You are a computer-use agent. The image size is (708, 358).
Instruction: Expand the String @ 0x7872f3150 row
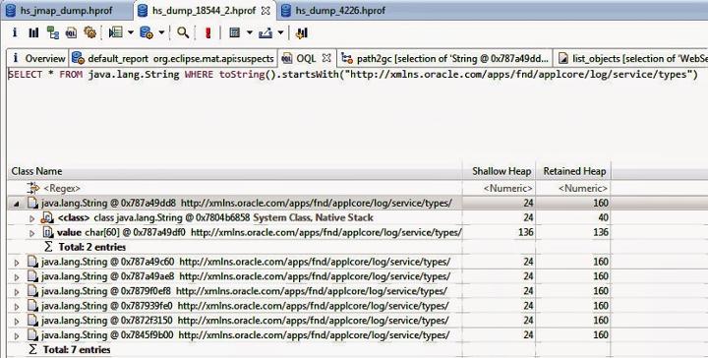click(17, 321)
